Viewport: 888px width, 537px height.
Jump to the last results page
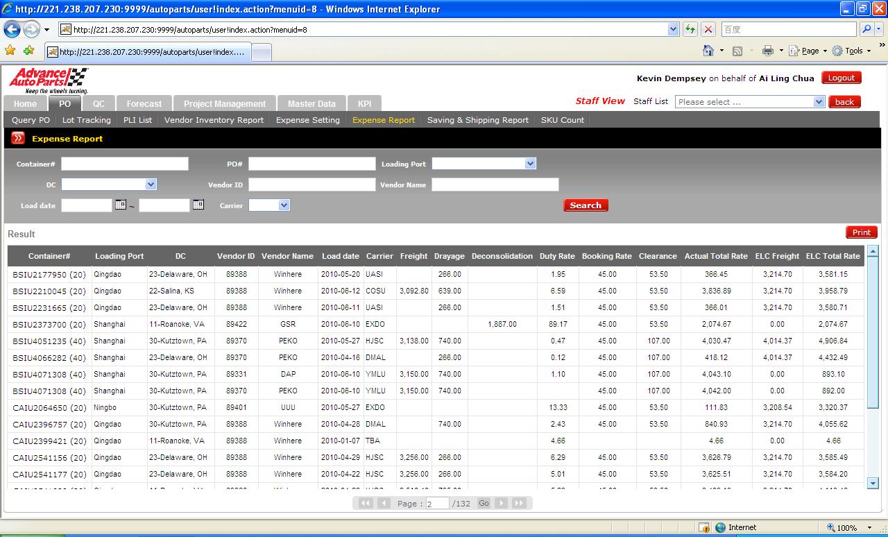(x=519, y=503)
